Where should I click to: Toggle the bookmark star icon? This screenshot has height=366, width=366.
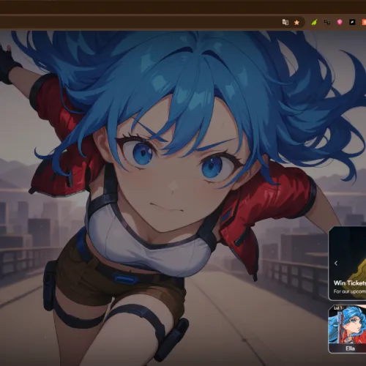pyautogui.click(x=296, y=23)
